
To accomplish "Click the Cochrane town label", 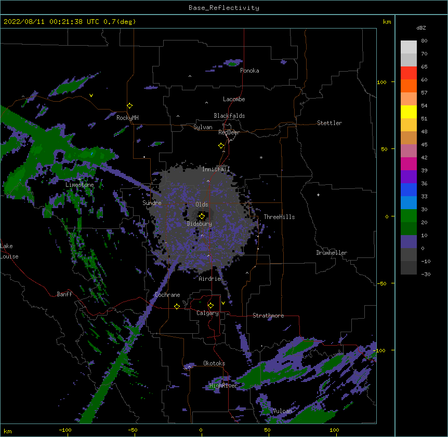I will 167,295.
